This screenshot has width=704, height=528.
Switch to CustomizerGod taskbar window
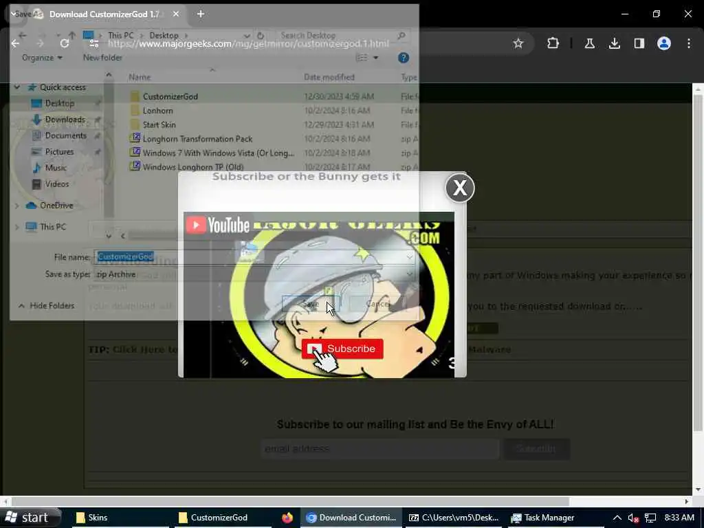tap(223, 518)
